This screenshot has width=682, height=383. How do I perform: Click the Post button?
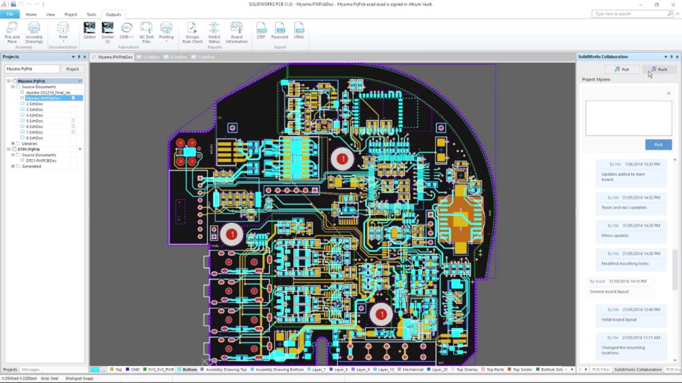pyautogui.click(x=658, y=144)
